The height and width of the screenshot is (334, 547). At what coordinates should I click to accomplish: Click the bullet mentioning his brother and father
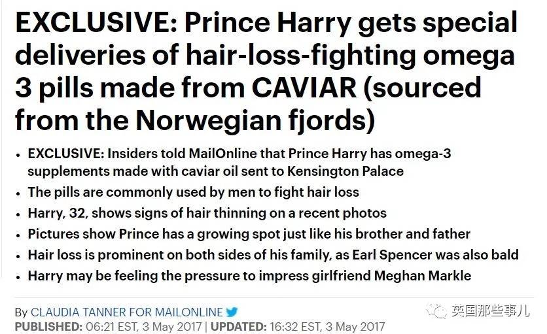[x=249, y=234]
